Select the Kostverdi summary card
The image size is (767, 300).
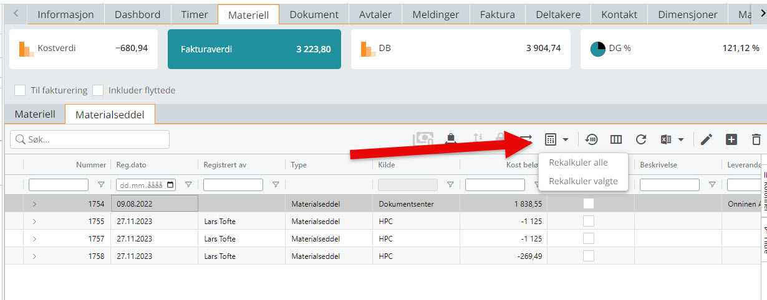tap(84, 49)
